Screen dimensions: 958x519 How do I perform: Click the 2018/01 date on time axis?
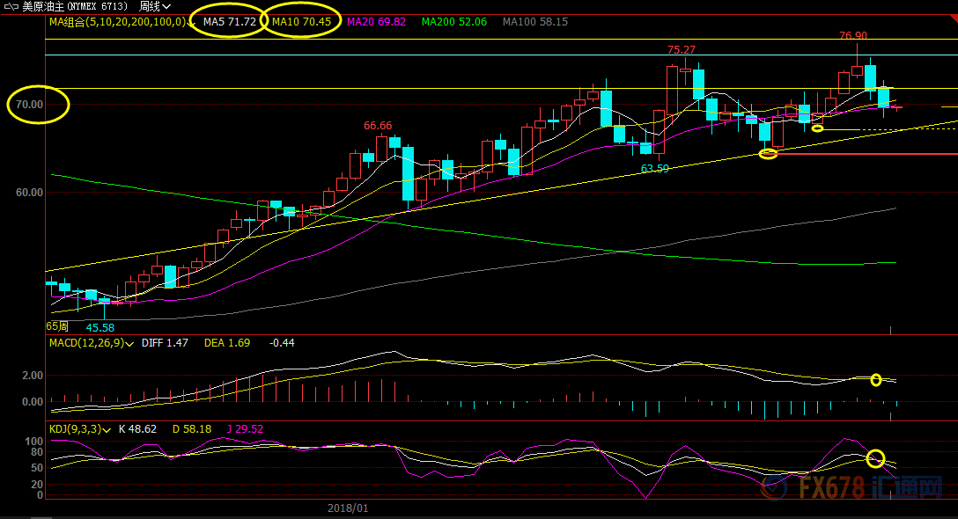tap(348, 508)
